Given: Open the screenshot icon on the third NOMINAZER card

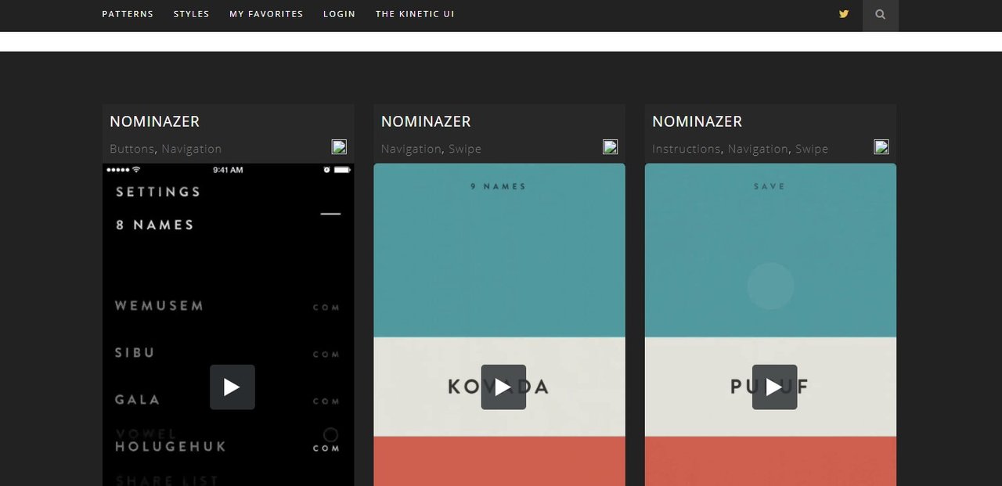Looking at the screenshot, I should [x=881, y=146].
